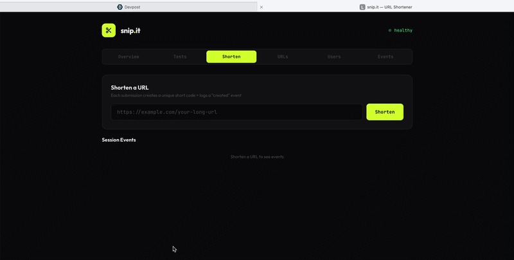Open the Users tab

334,57
